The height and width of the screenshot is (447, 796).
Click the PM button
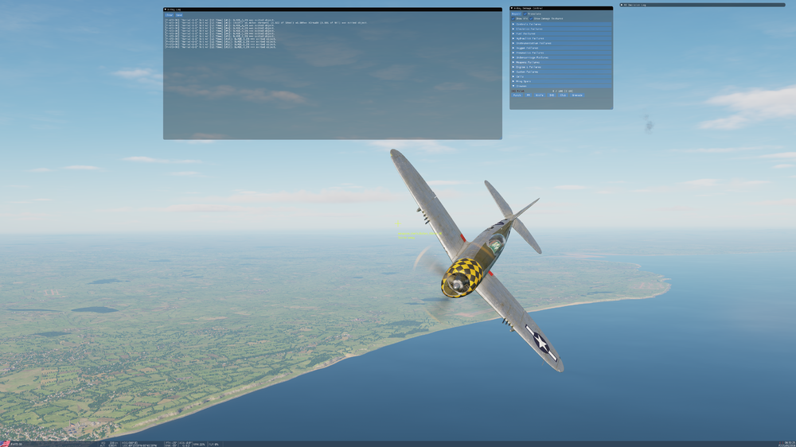[x=528, y=95]
